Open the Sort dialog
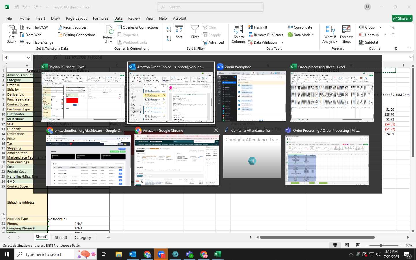 [179, 32]
